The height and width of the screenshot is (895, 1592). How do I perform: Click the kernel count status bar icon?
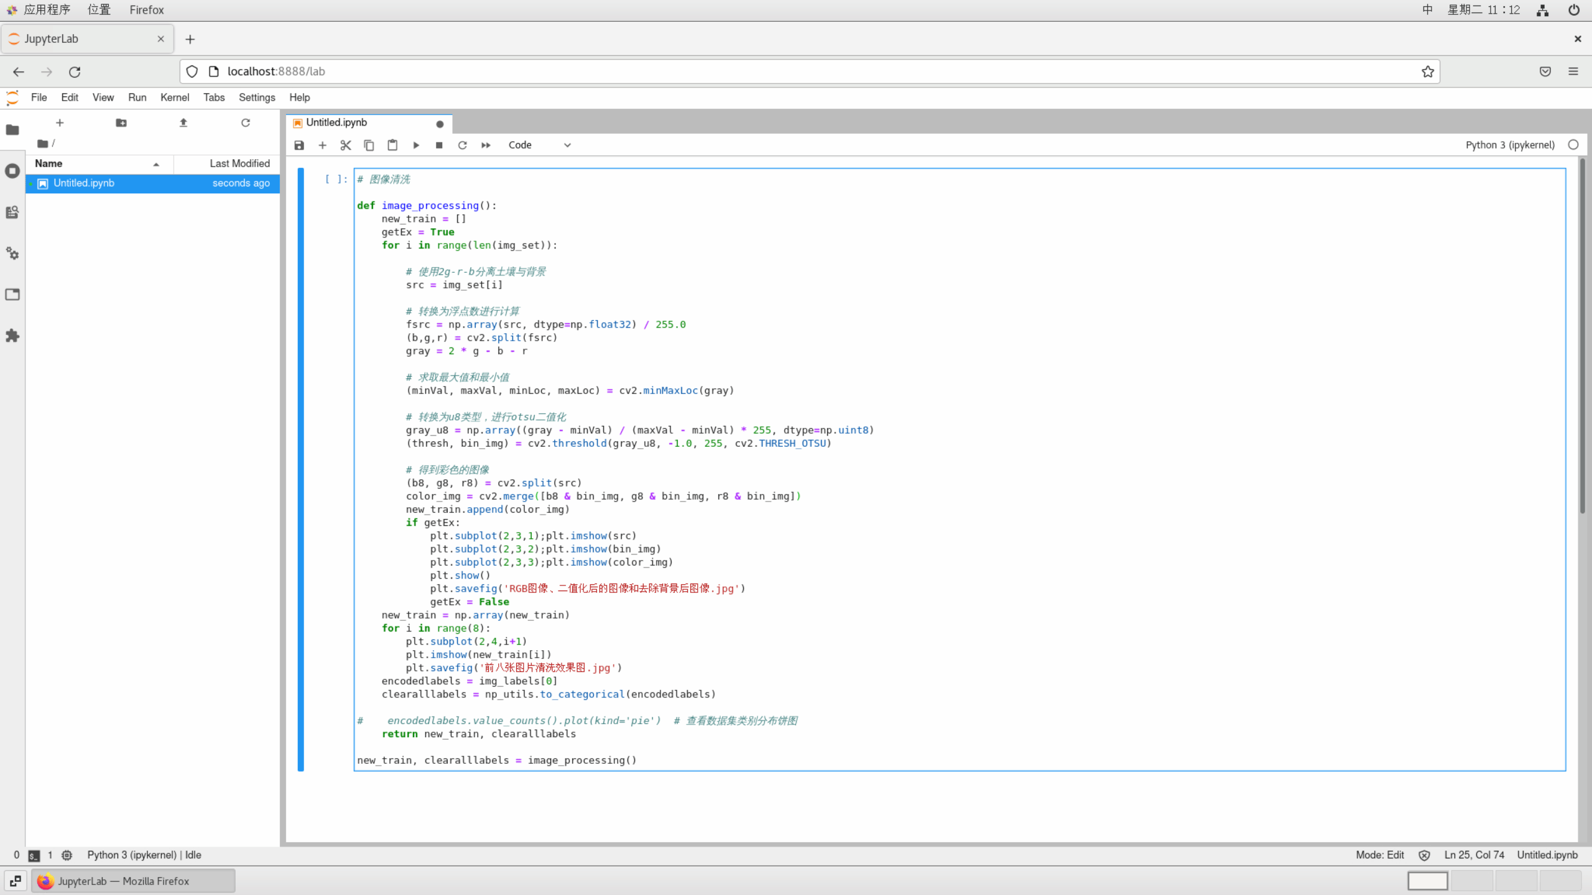(x=67, y=855)
